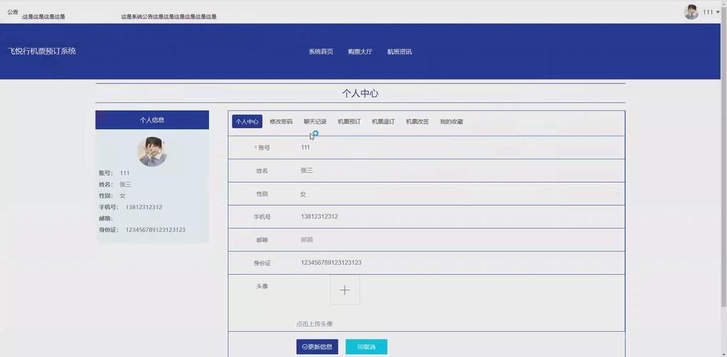Open the 机票改签 tab
Screen dimensions: 727x357
point(417,122)
